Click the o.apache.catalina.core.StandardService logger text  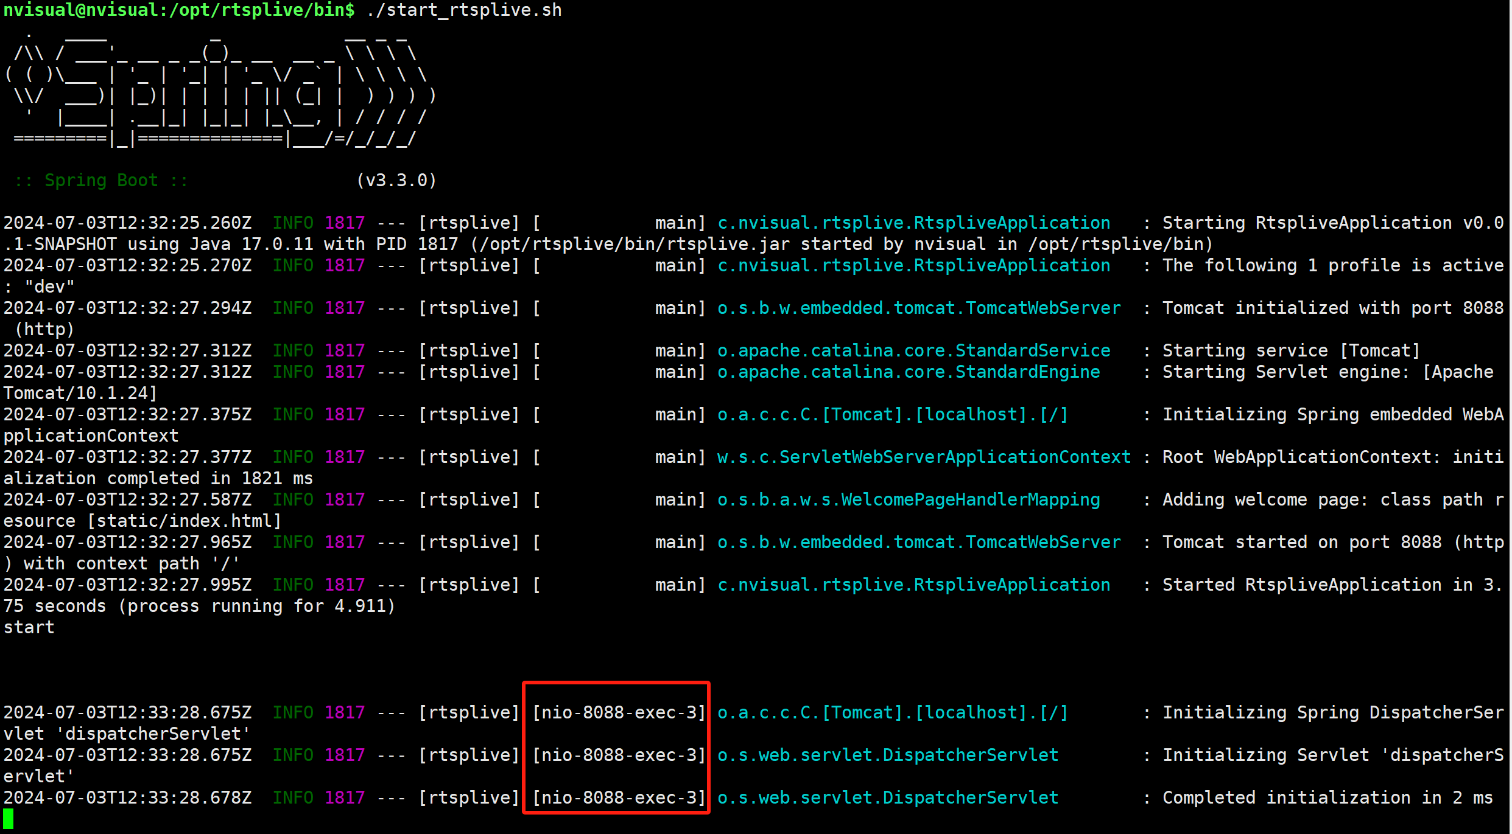click(x=913, y=350)
